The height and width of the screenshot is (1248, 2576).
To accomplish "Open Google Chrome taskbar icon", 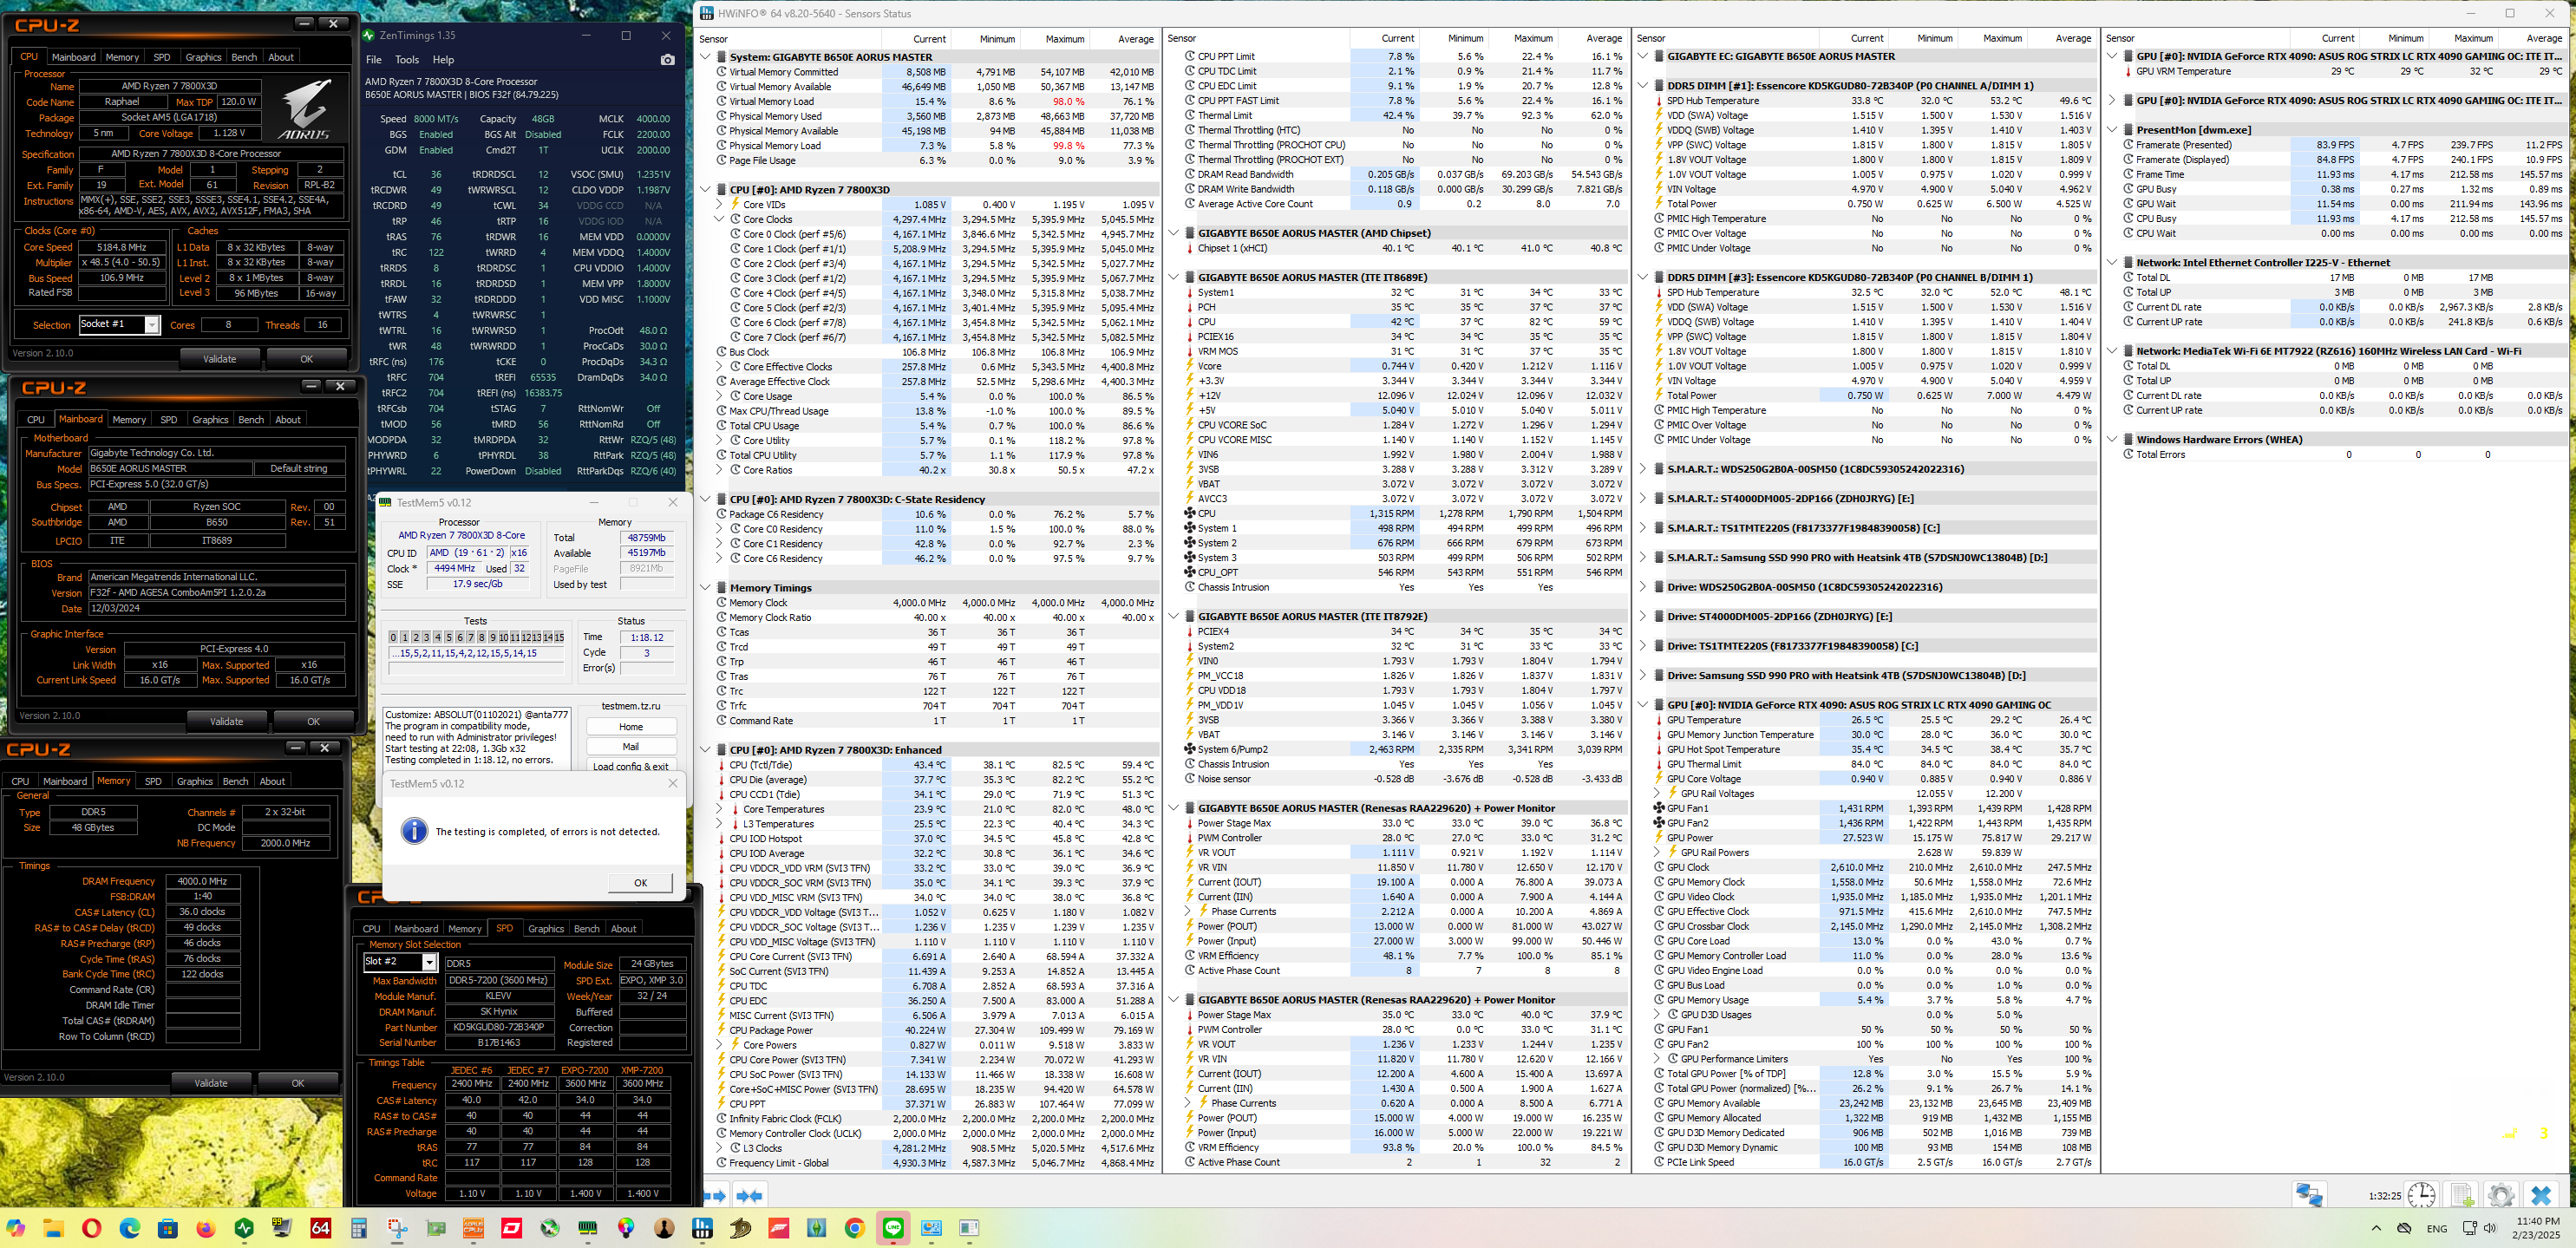I will pyautogui.click(x=855, y=1228).
